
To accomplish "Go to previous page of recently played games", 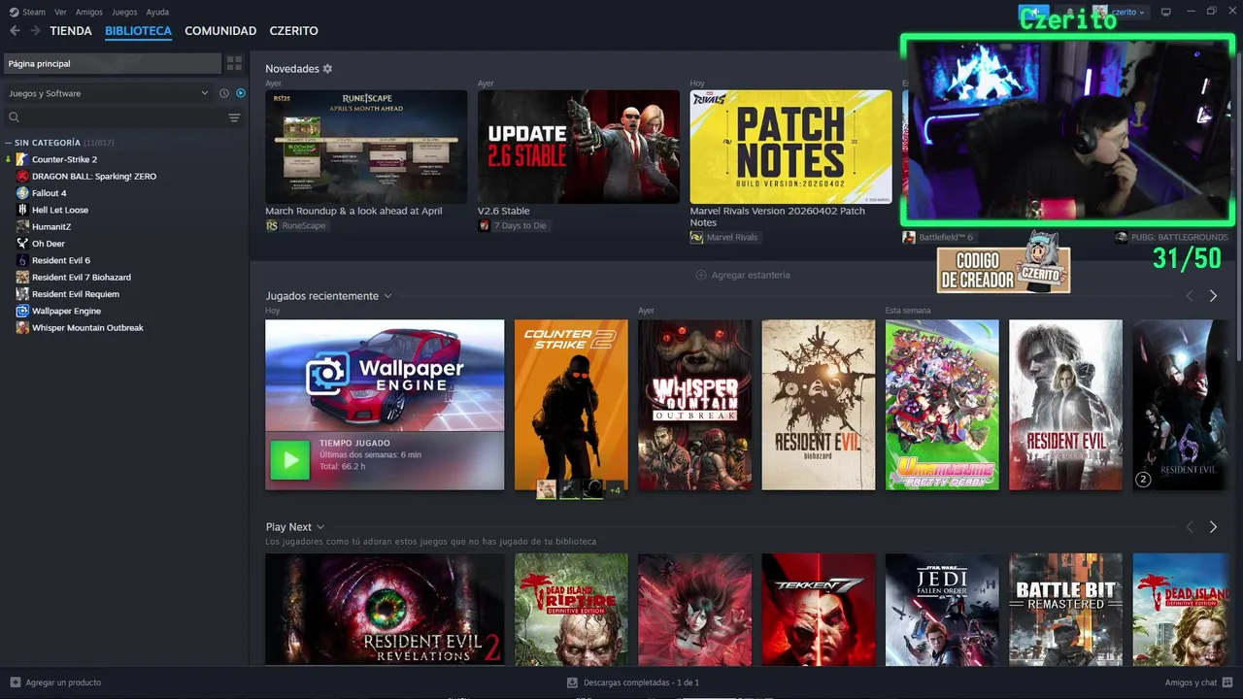I will (1190, 296).
